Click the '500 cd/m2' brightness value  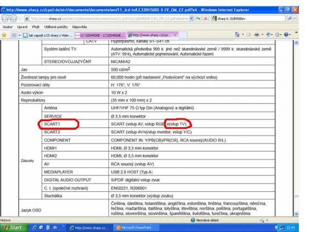120,69
